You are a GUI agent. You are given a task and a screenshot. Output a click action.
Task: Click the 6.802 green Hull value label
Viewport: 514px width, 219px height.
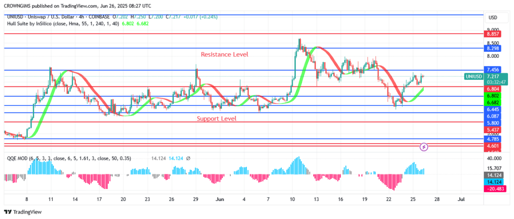point(493,95)
